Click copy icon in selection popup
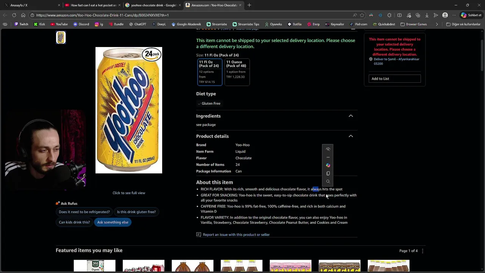This screenshot has height=273, width=485. 328,173
